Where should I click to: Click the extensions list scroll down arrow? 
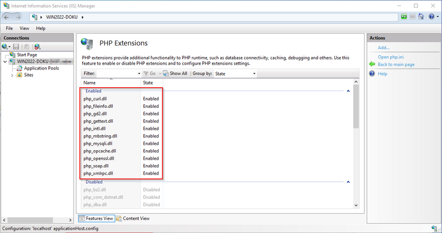coord(356,206)
